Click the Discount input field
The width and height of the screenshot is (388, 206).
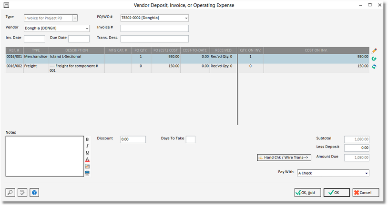click(x=133, y=139)
